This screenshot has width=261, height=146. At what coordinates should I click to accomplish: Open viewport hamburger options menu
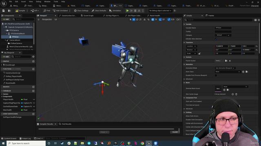point(38,19)
